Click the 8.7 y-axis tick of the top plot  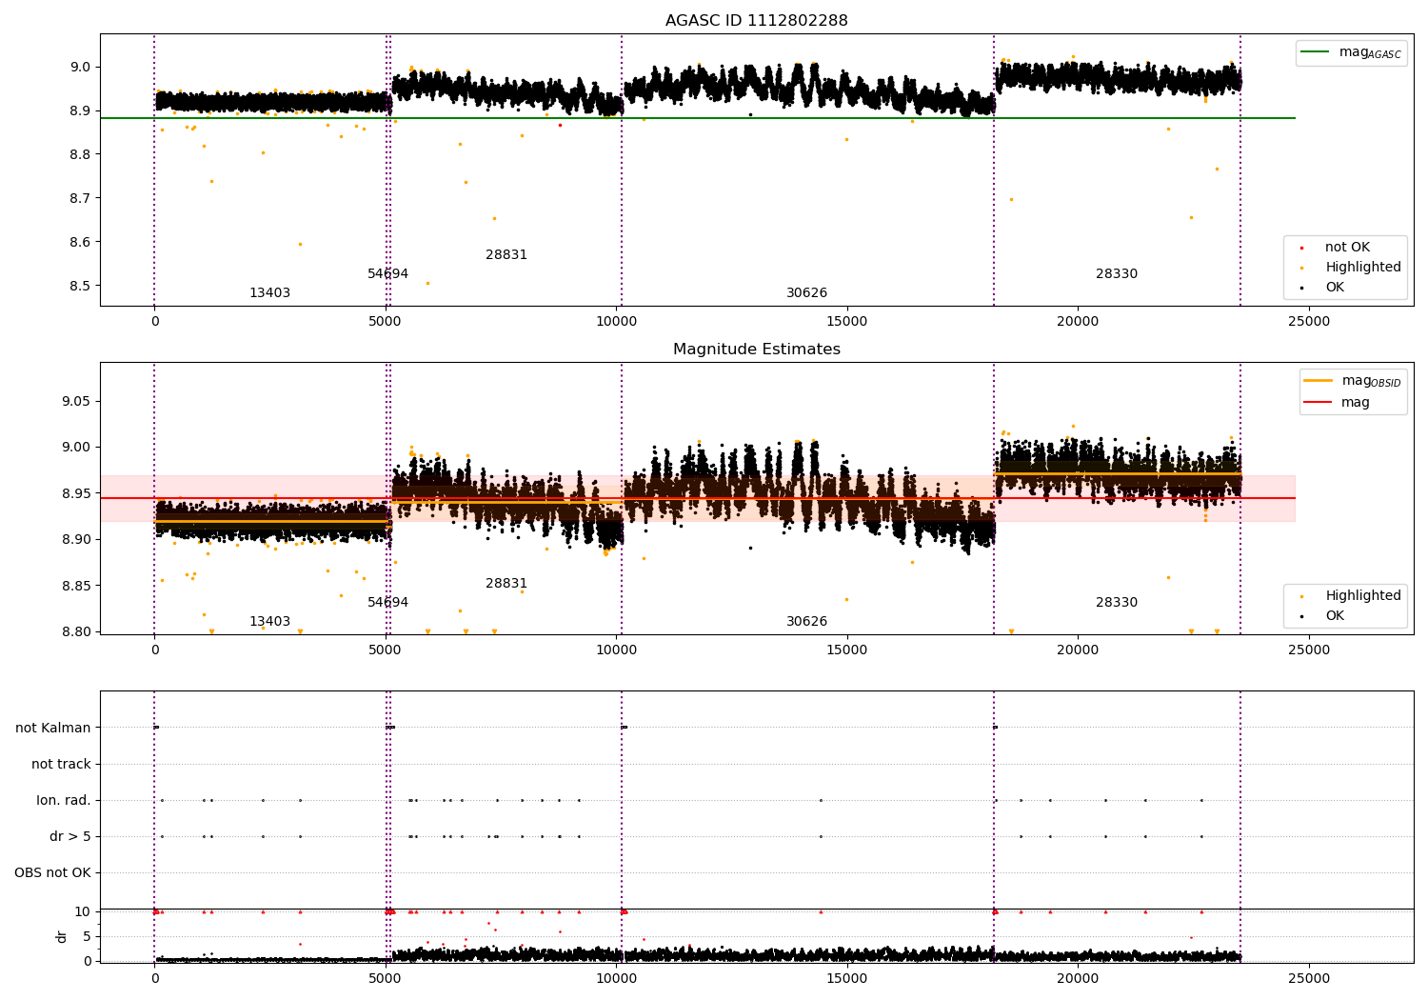(80, 198)
